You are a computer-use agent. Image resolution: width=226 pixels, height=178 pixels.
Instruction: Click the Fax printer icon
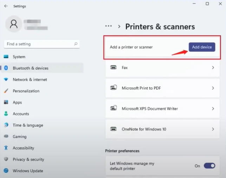(113, 67)
